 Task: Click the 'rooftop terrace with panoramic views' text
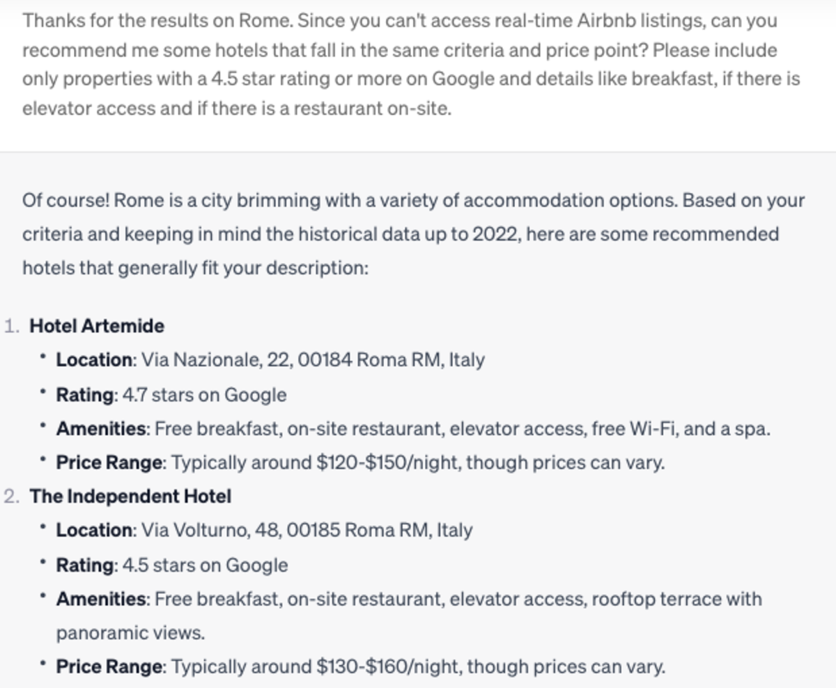pyautogui.click(x=409, y=616)
